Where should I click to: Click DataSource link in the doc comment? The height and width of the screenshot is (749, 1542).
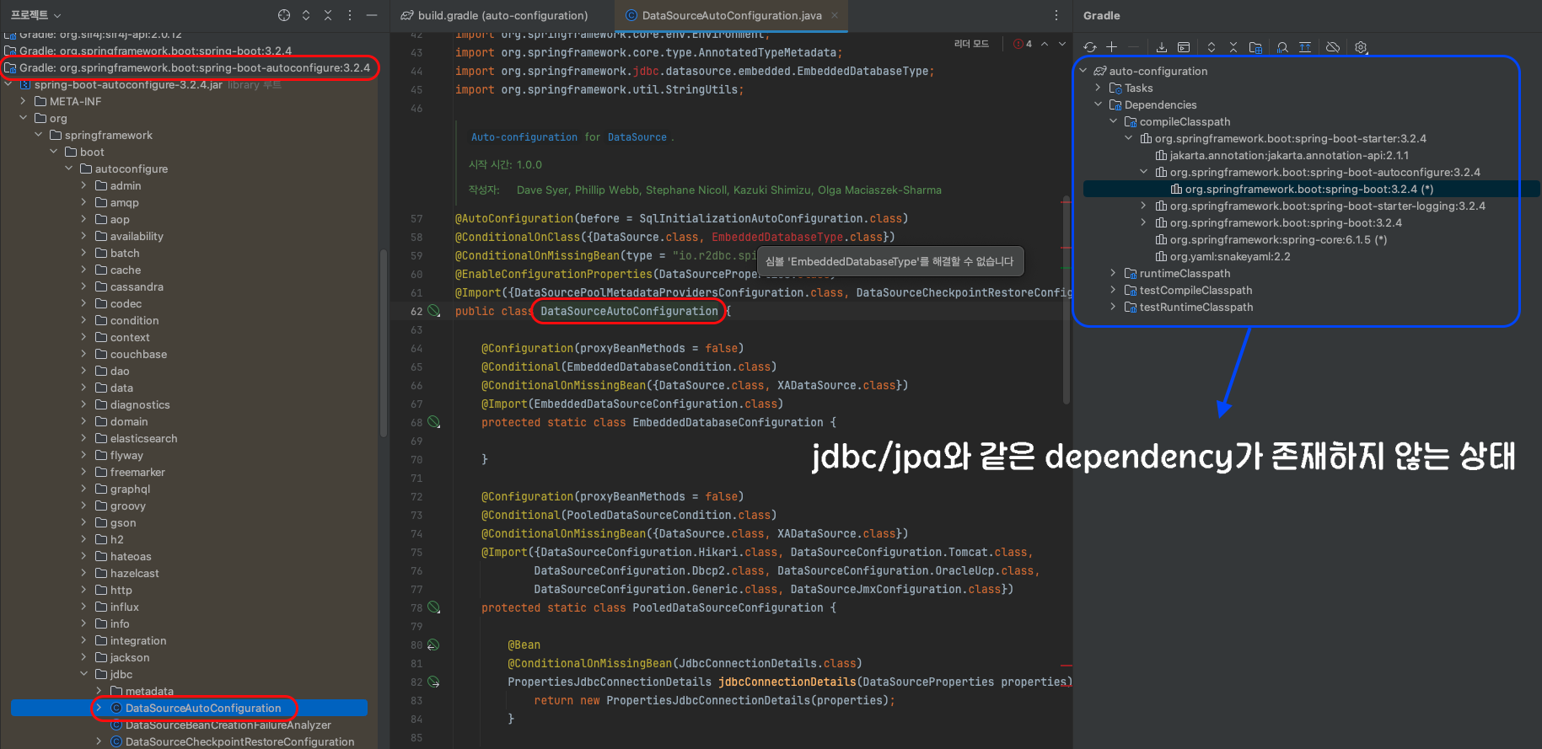(x=637, y=136)
